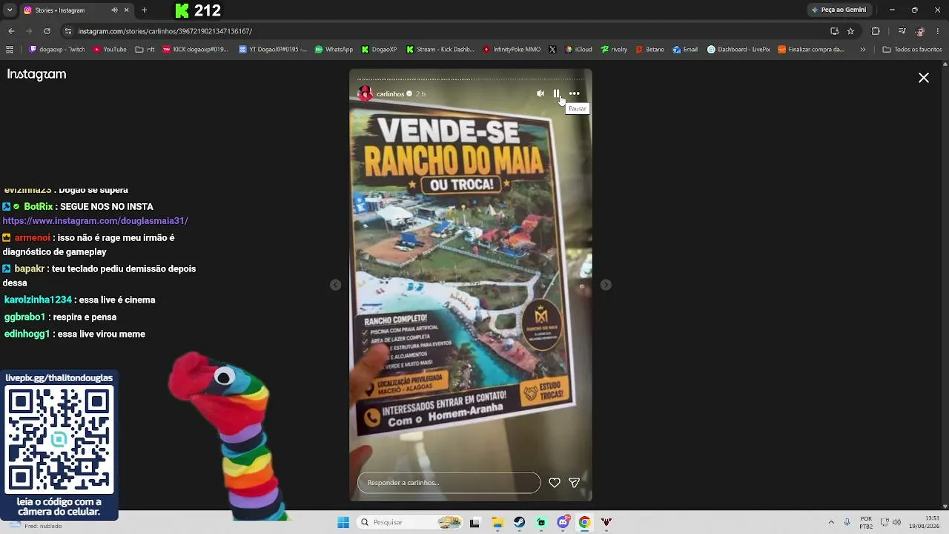The image size is (949, 534).
Task: Open the iCloud bookmark
Action: coord(578,50)
